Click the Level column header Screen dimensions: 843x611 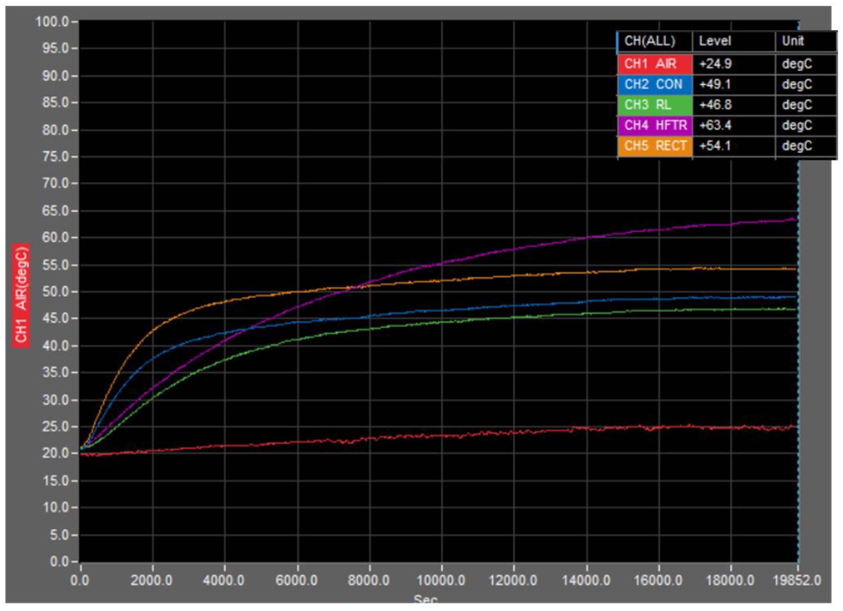715,41
